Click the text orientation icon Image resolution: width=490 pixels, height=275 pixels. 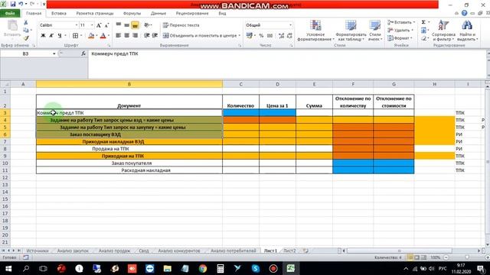pyautogui.click(x=147, y=25)
